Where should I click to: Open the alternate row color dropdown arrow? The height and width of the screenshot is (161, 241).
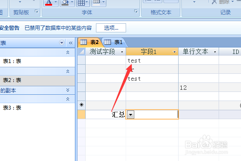[103, 2]
